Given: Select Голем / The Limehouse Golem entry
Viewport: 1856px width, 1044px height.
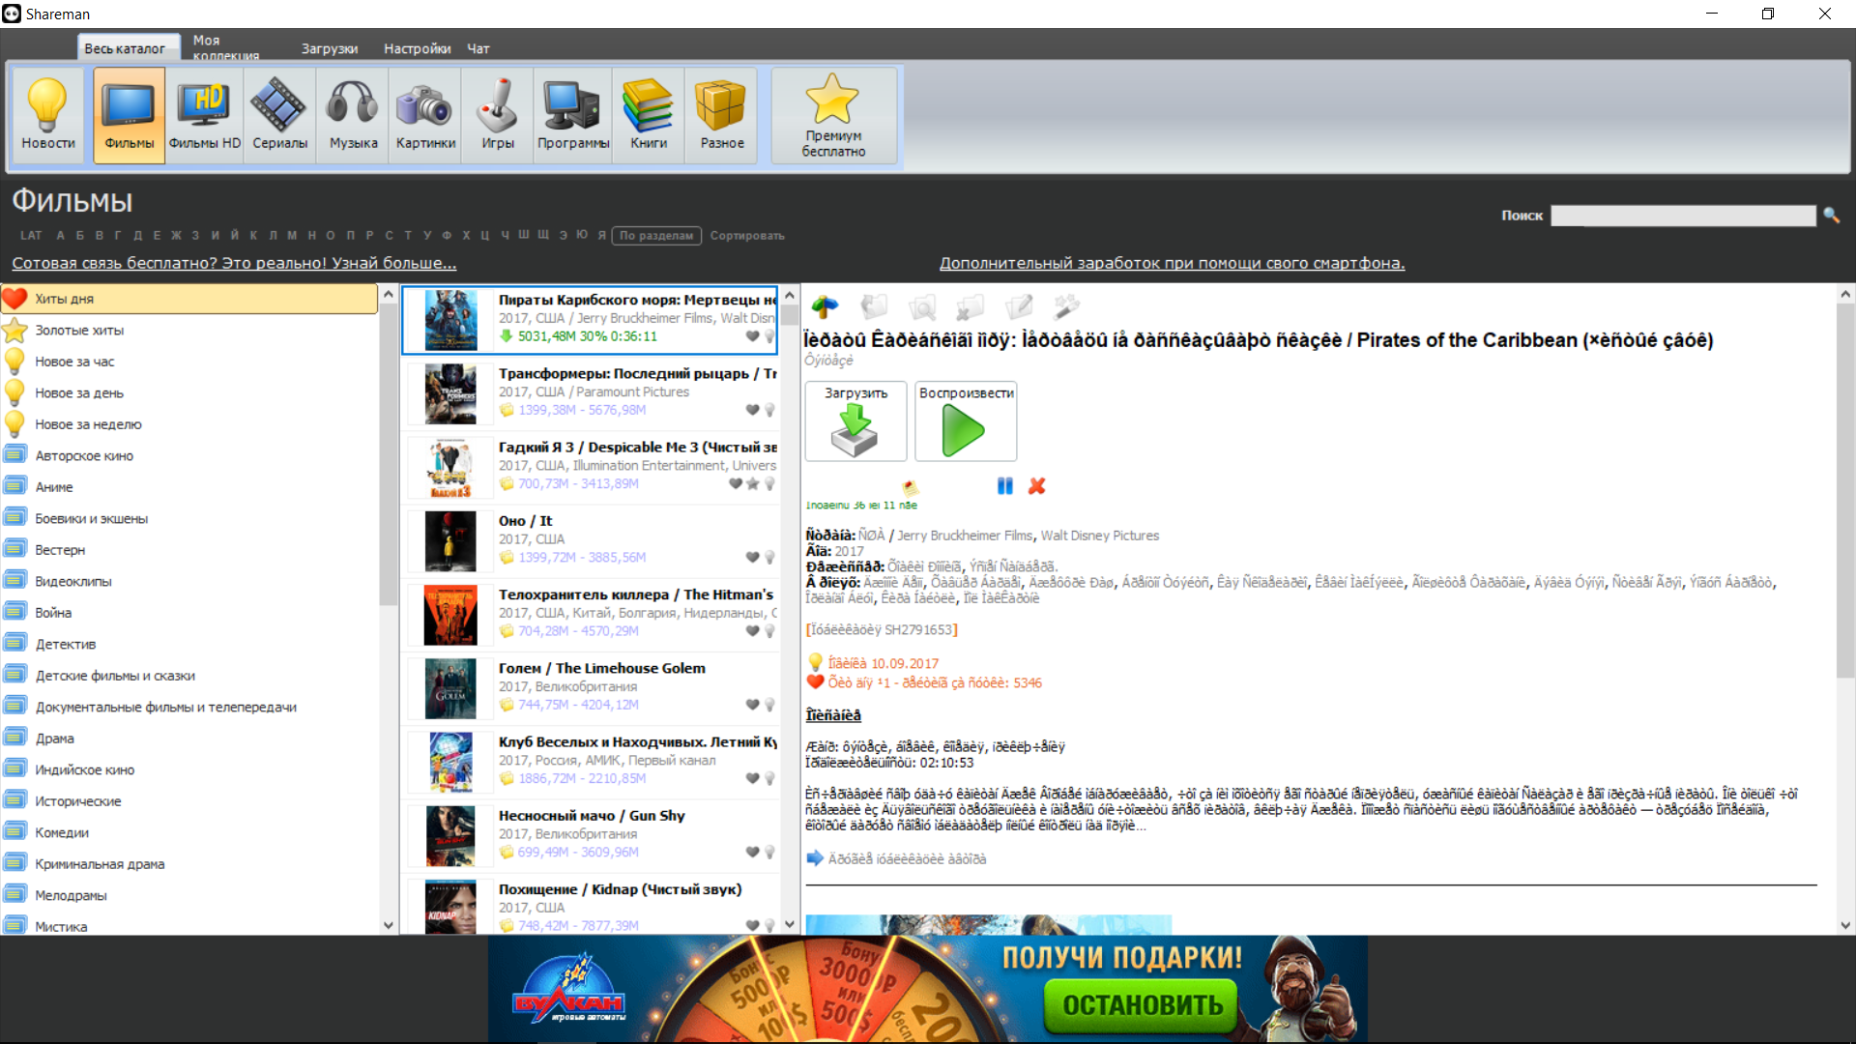Looking at the screenshot, I should [591, 688].
